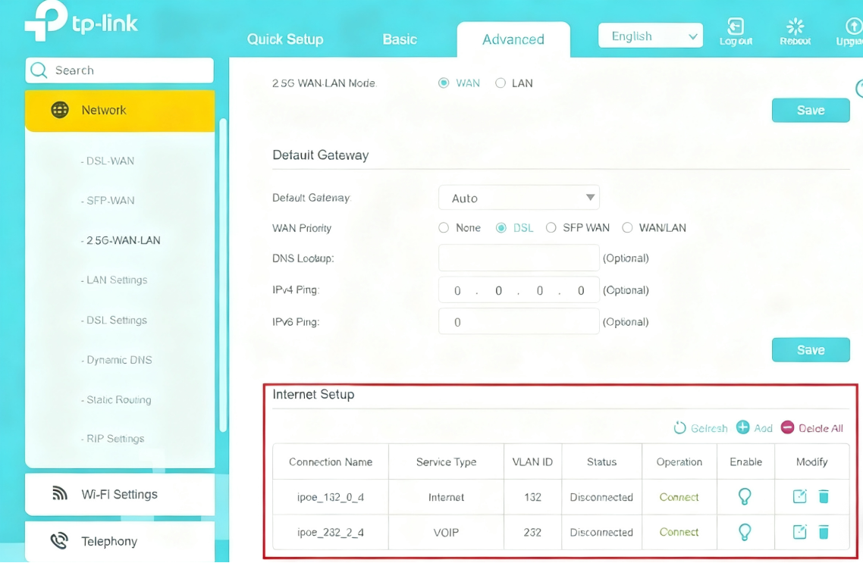Switch to the Quick Setup tab
Viewport: 863px width, 563px height.
(285, 39)
